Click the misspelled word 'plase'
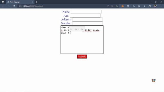The image size is (164, 92). 96,30
